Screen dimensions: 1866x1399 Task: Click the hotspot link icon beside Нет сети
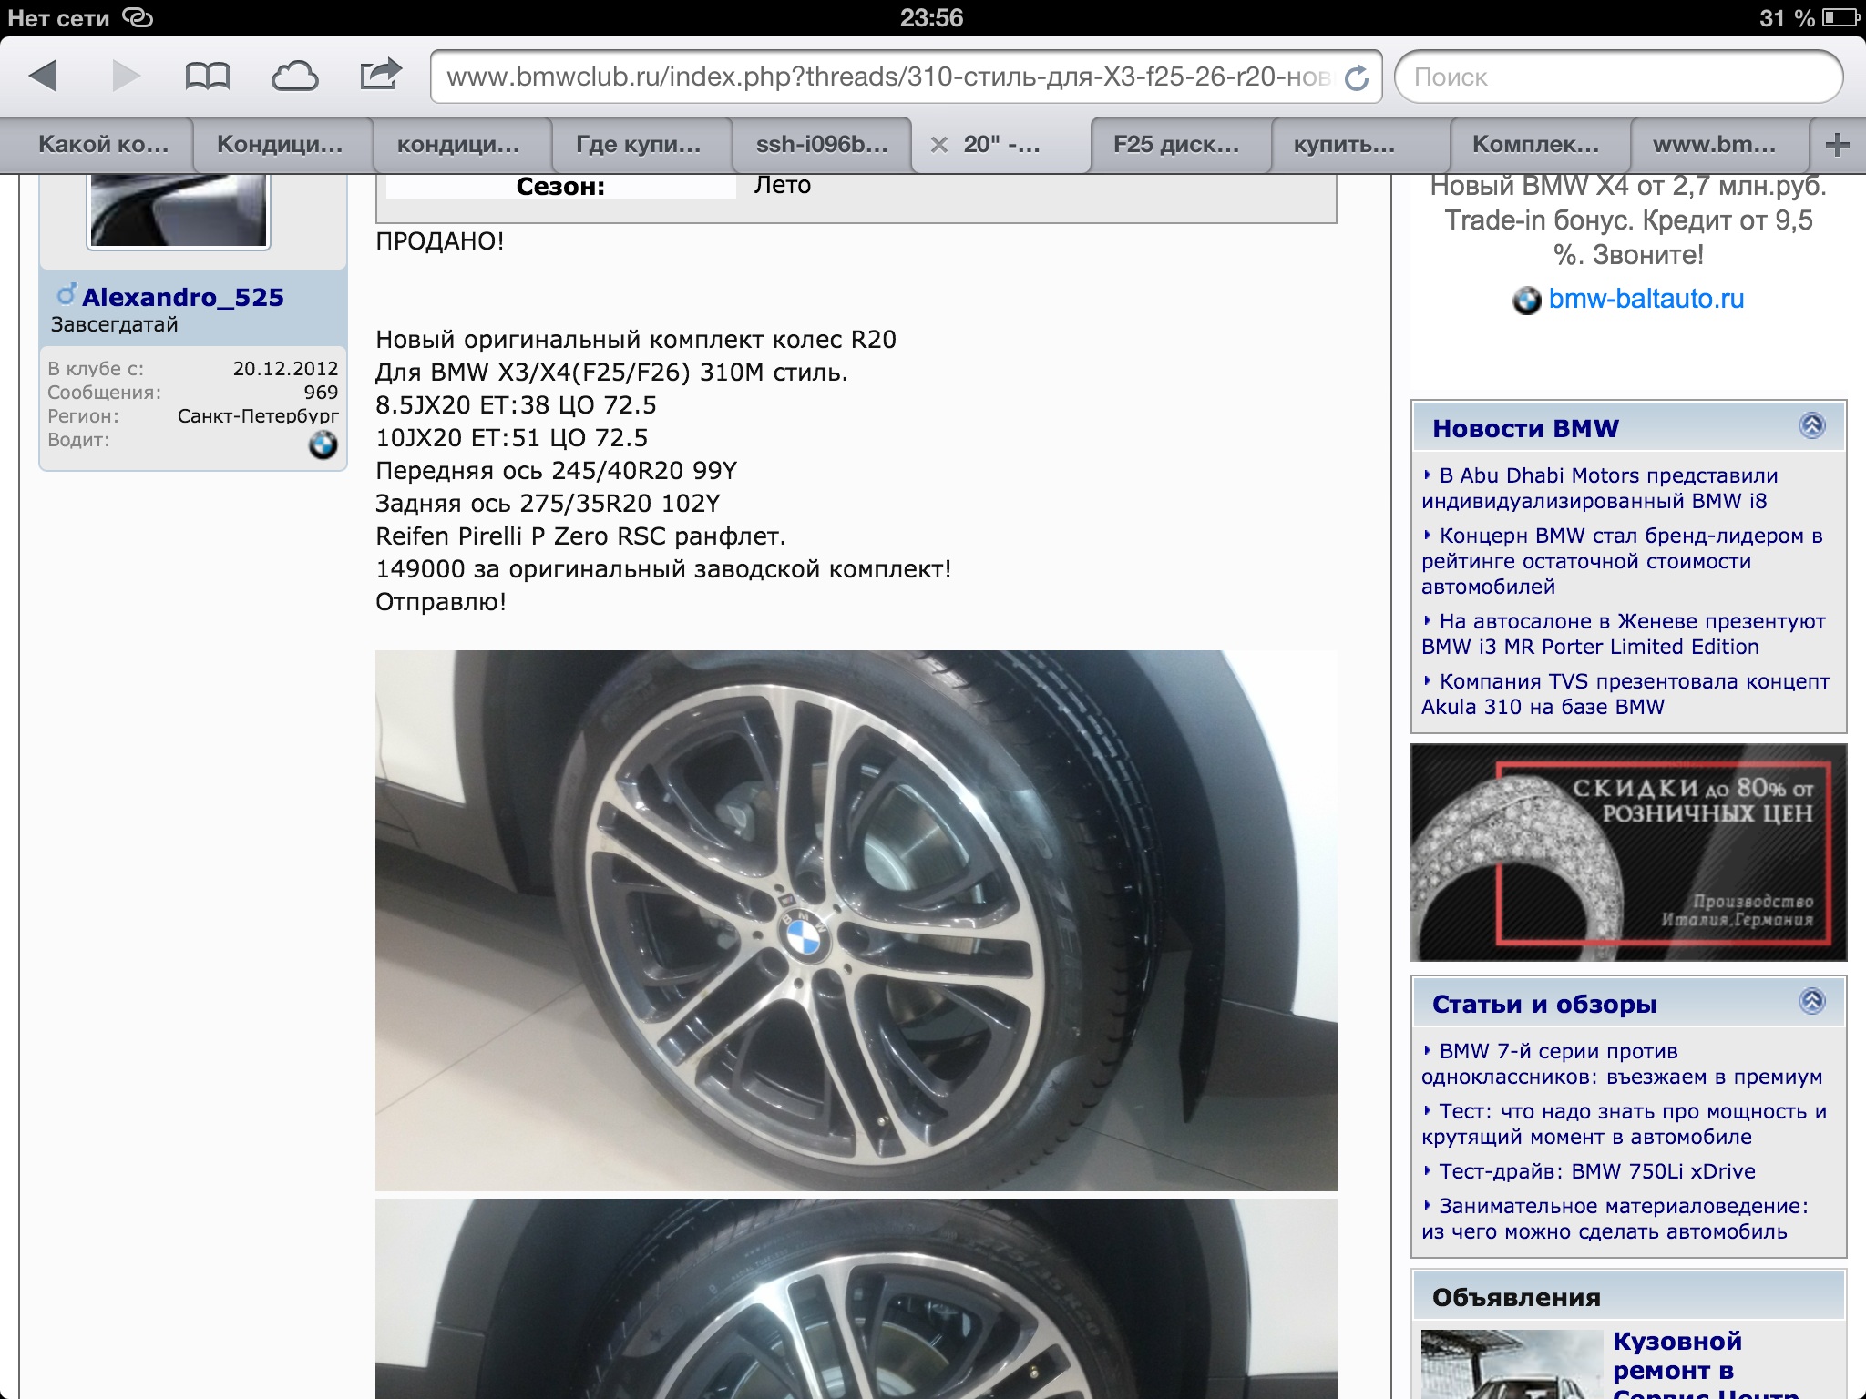pos(138,17)
